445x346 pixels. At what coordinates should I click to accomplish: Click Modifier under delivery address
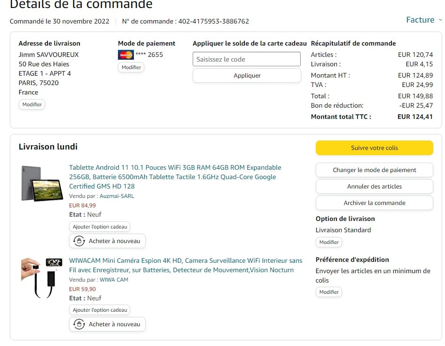(x=32, y=104)
